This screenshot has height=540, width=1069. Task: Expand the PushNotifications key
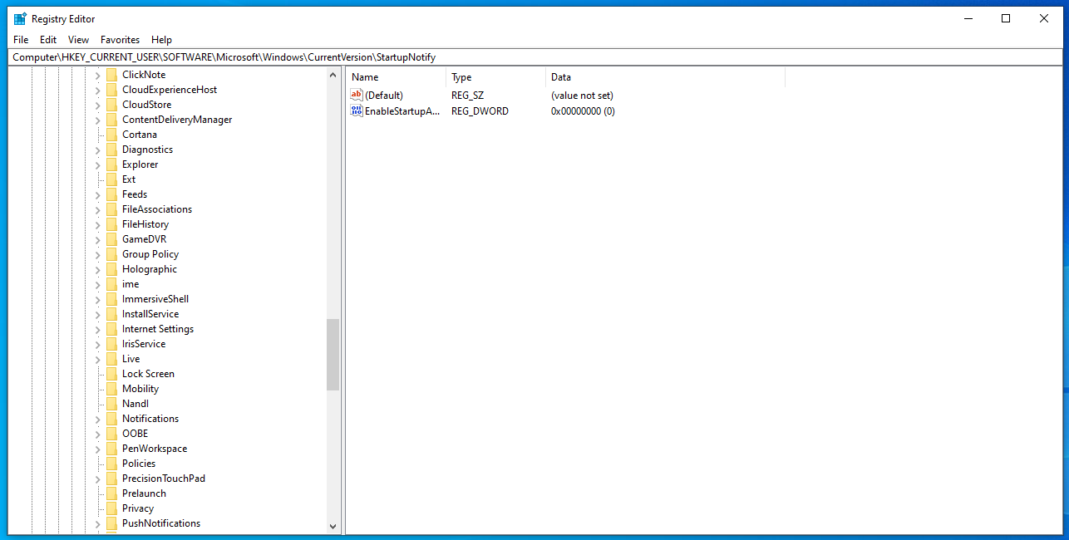[97, 523]
